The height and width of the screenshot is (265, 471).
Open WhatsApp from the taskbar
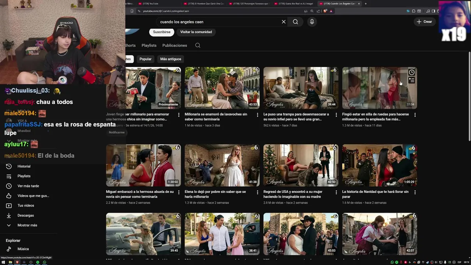click(x=45, y=262)
